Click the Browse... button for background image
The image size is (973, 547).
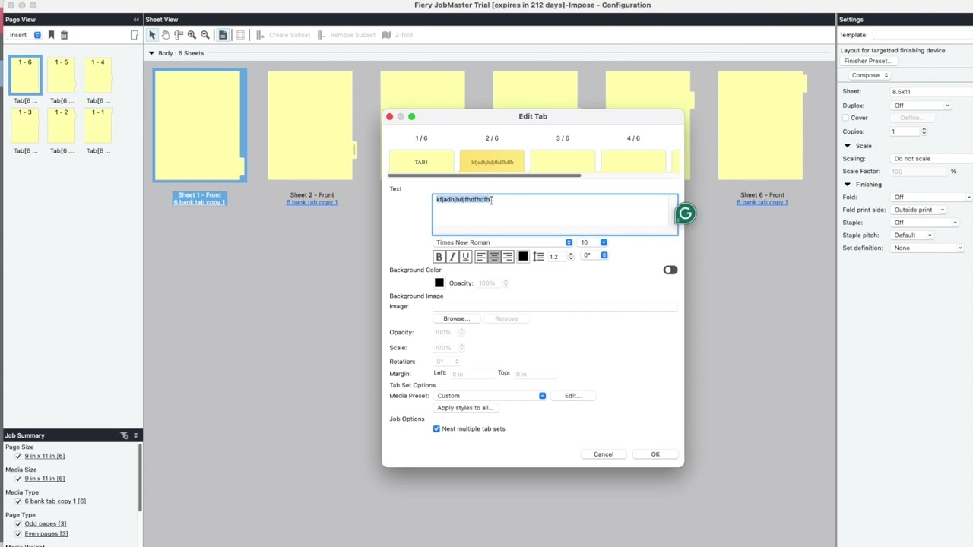click(x=456, y=319)
